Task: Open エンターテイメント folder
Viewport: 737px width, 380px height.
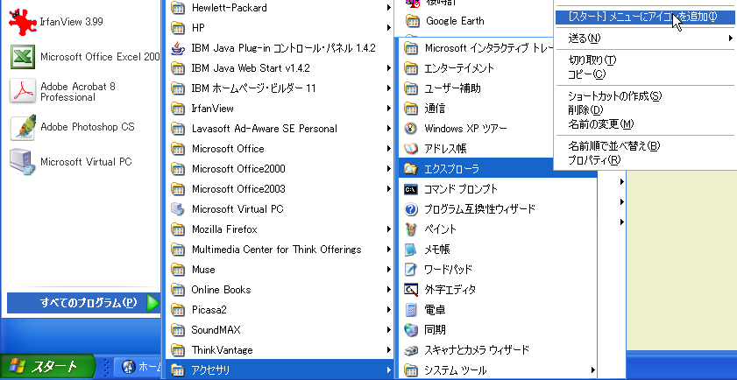Action: point(476,68)
